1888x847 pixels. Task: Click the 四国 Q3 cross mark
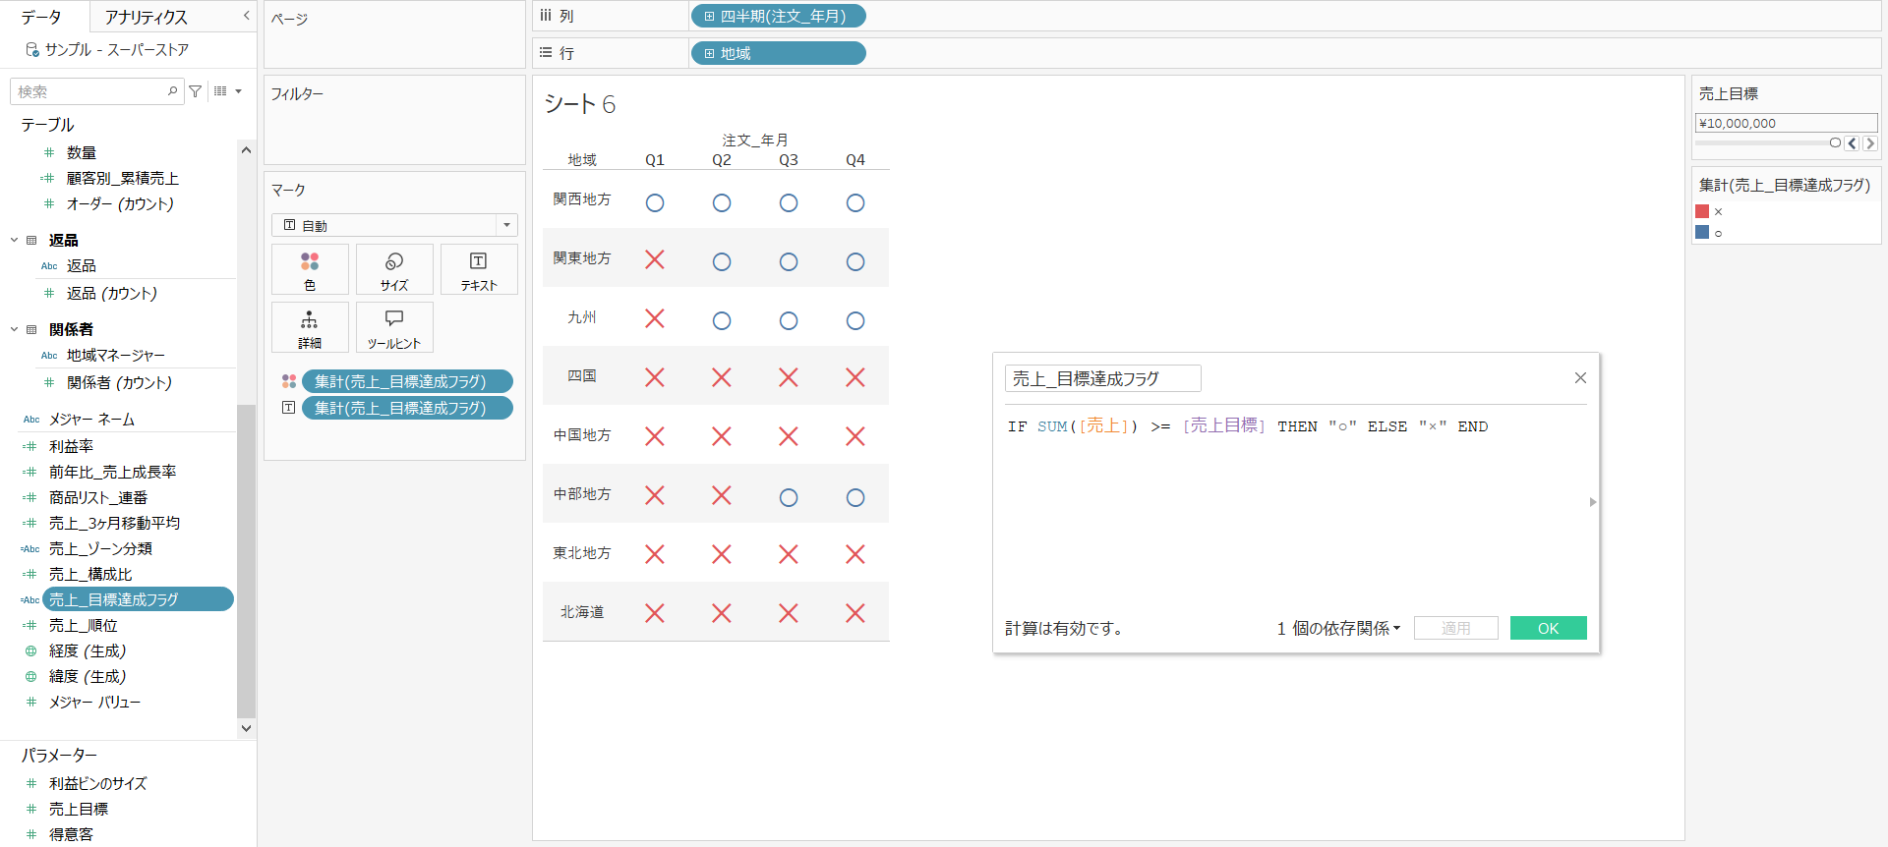click(x=789, y=377)
